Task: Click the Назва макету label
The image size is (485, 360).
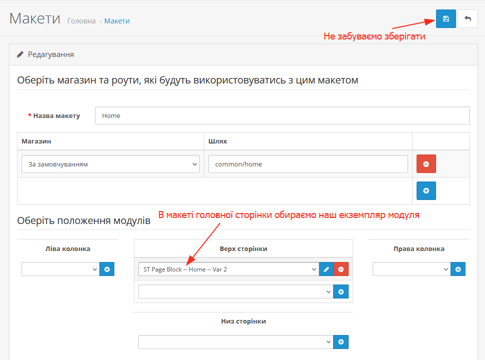Action: (56, 116)
